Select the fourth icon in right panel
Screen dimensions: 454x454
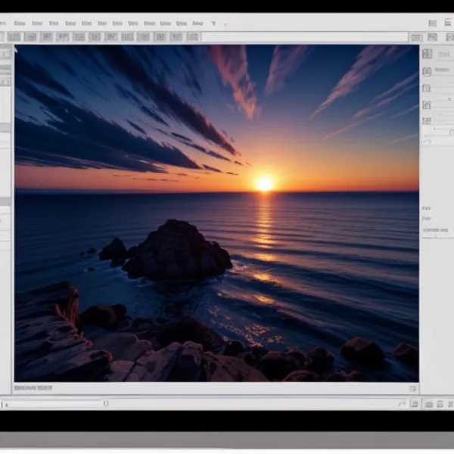[427, 104]
